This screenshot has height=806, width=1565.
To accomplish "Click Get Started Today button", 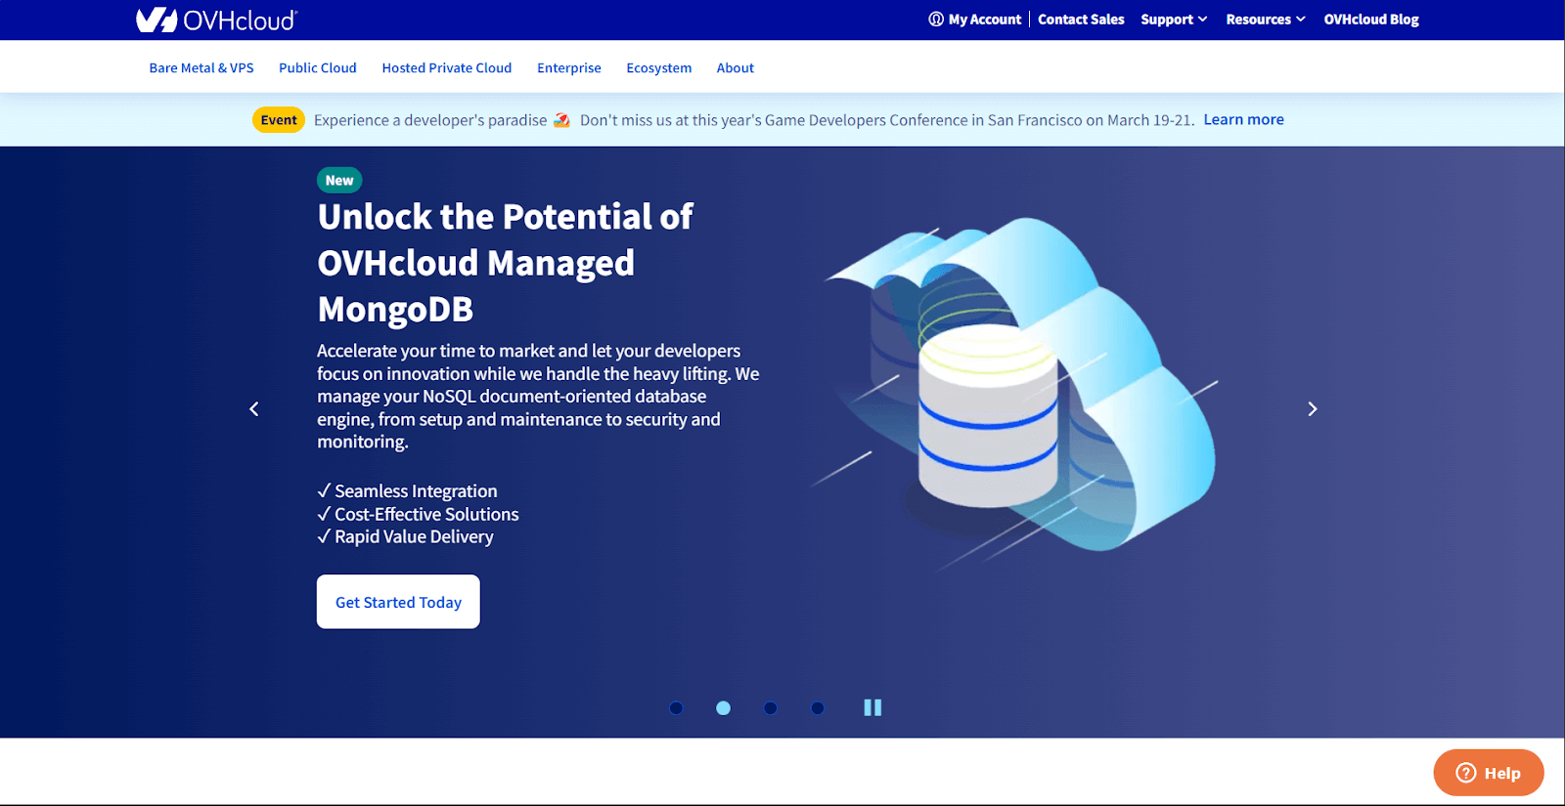I will point(398,602).
